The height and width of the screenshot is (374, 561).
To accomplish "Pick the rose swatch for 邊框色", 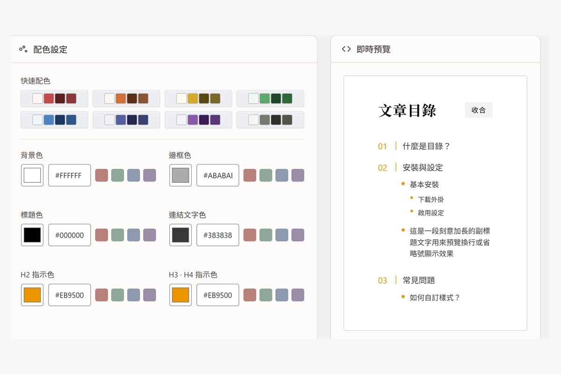I will [x=250, y=175].
